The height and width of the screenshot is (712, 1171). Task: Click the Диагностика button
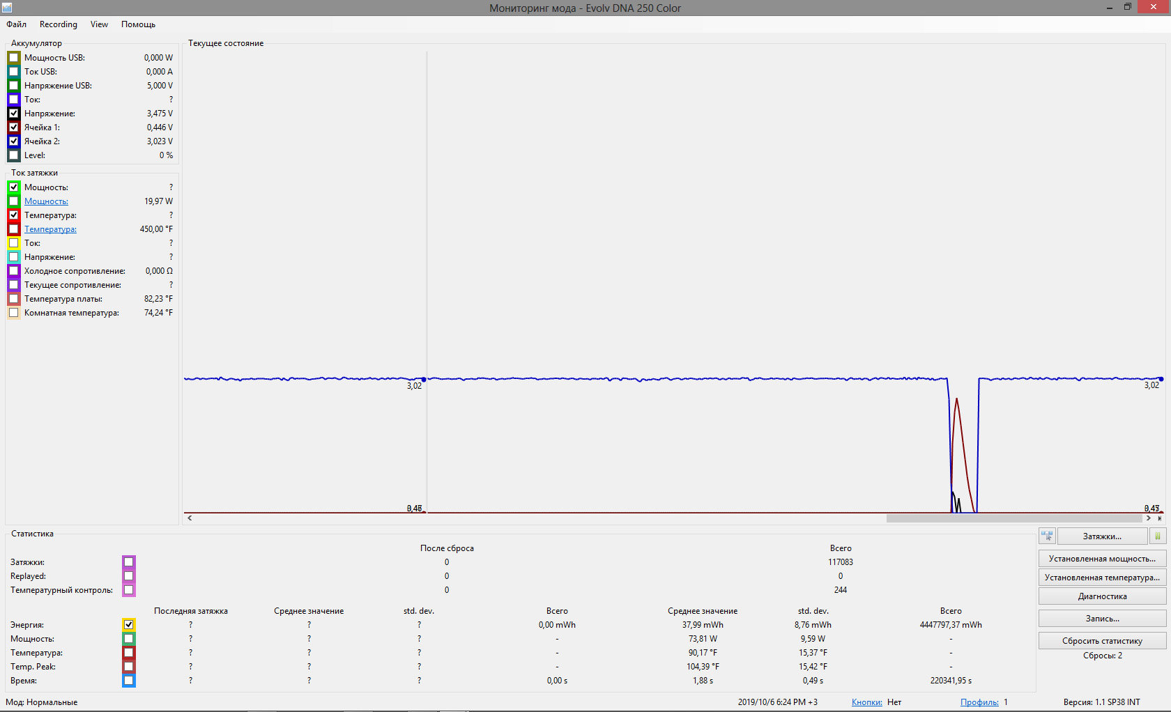1102,596
